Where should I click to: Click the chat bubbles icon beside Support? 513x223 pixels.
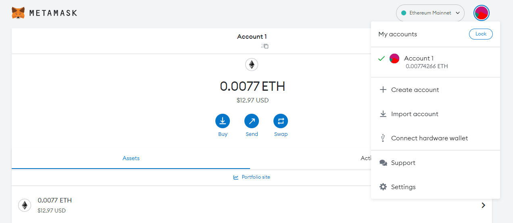click(x=383, y=163)
